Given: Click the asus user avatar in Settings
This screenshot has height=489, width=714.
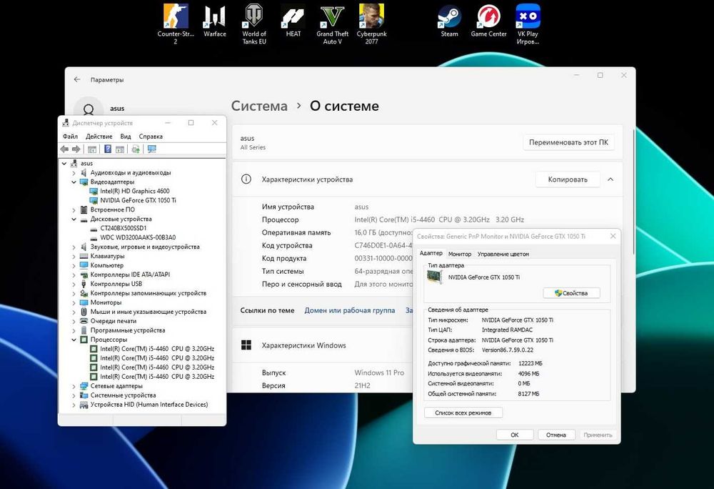Looking at the screenshot, I should (x=89, y=108).
